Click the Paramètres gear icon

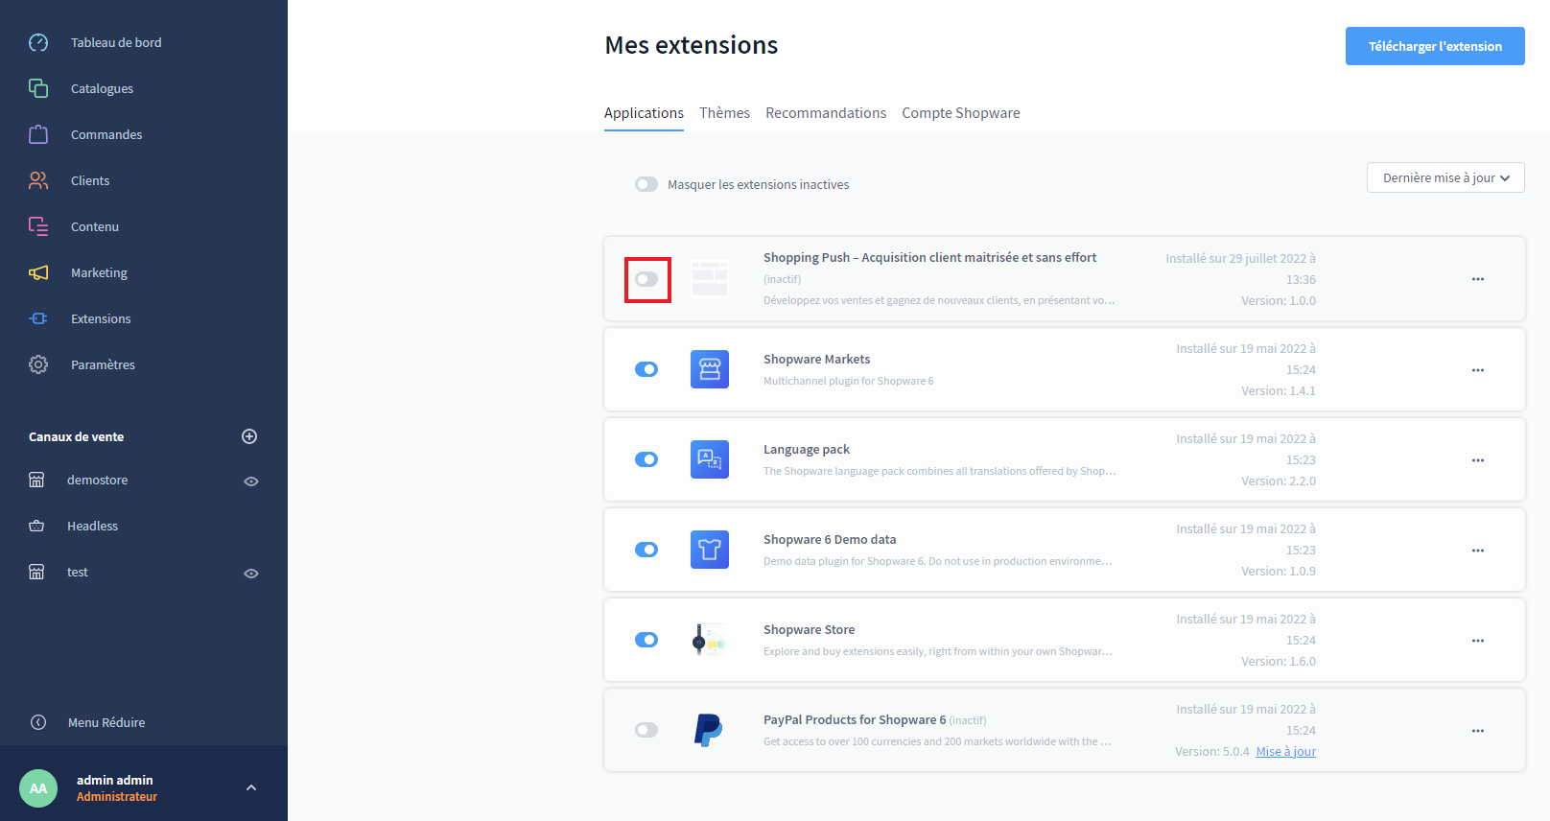38,364
